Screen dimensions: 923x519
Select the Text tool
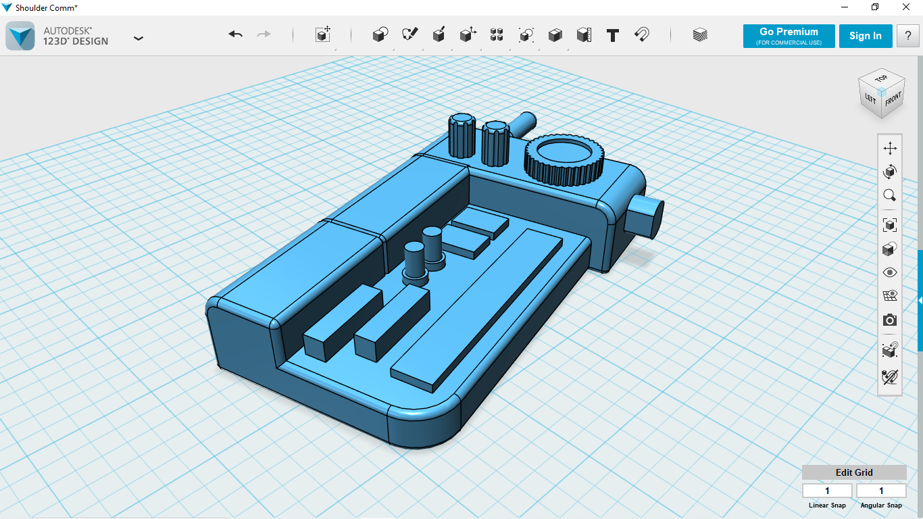[x=613, y=36]
